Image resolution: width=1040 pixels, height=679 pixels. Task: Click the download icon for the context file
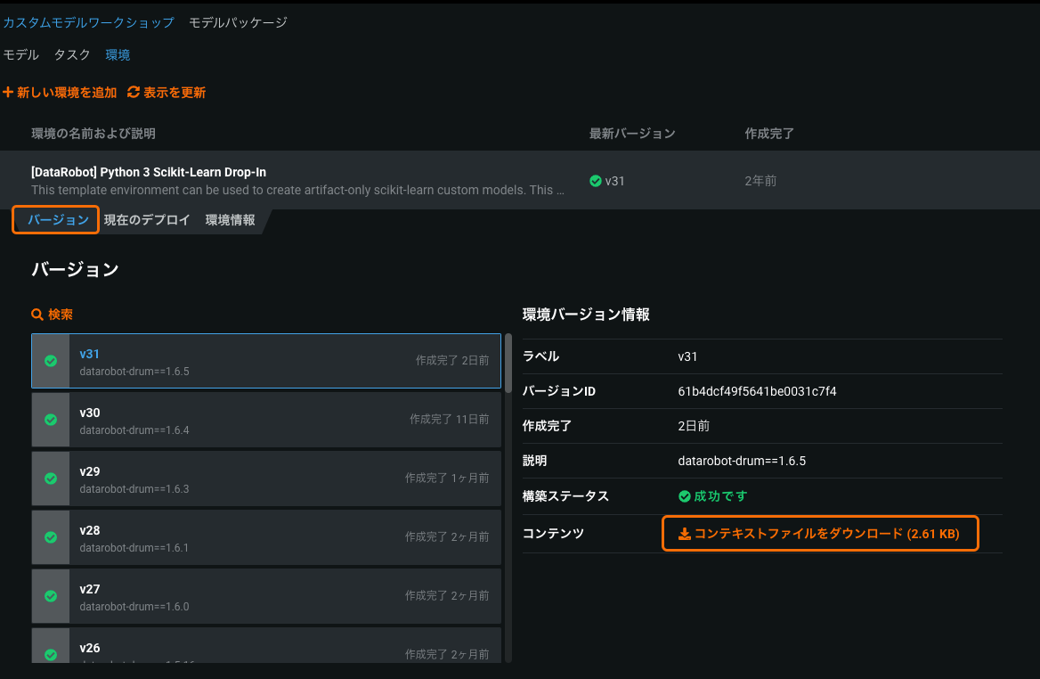pyautogui.click(x=684, y=534)
